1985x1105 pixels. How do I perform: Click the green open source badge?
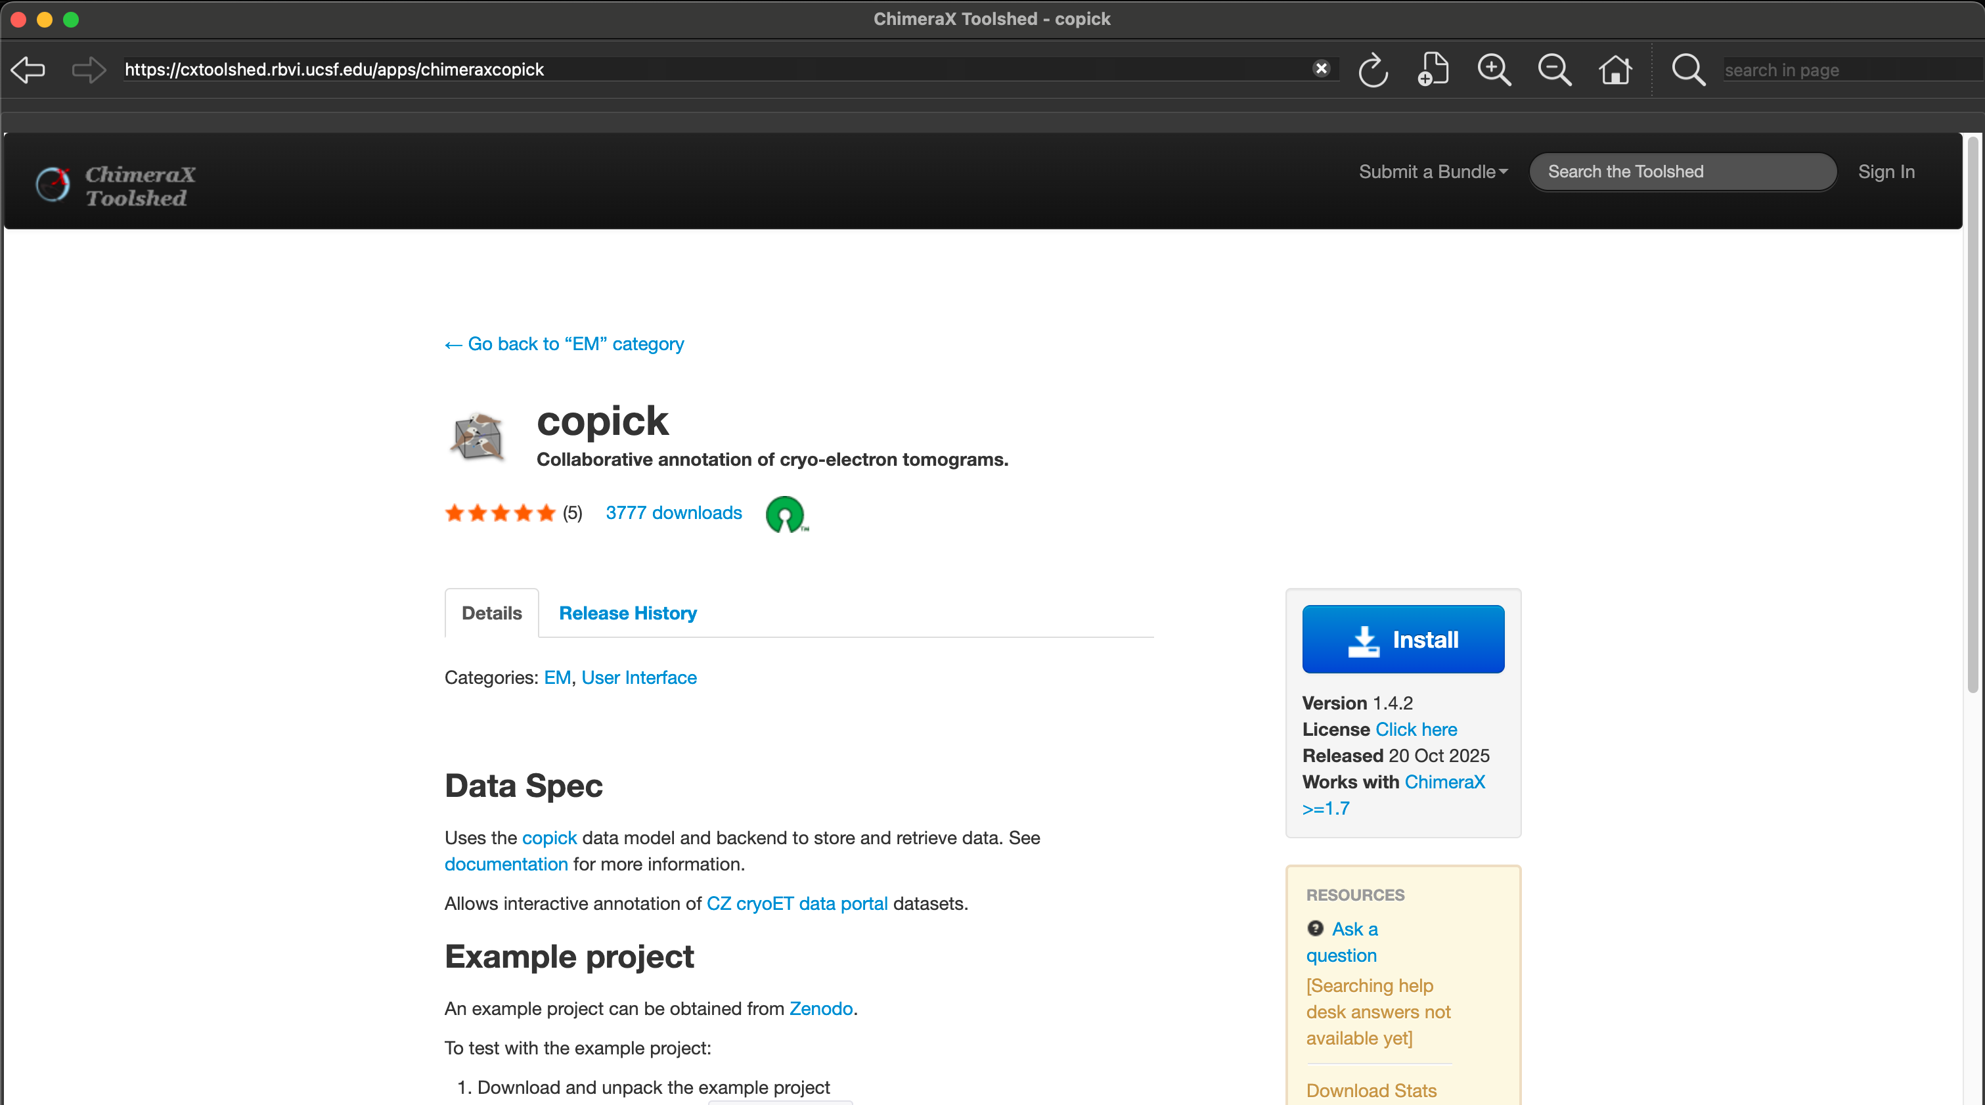(785, 514)
